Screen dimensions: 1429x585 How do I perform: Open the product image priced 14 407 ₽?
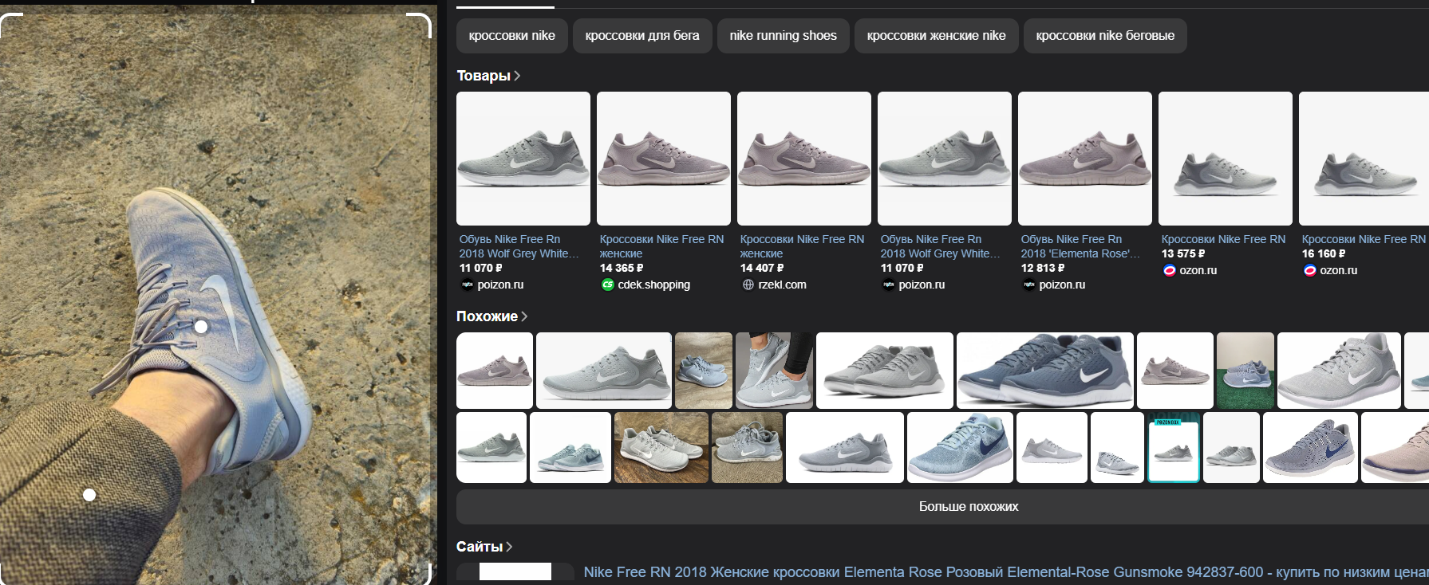pyautogui.click(x=804, y=159)
